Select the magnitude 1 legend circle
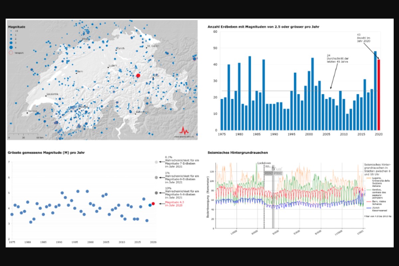The width and height of the screenshot is (399, 266). pyautogui.click(x=11, y=35)
